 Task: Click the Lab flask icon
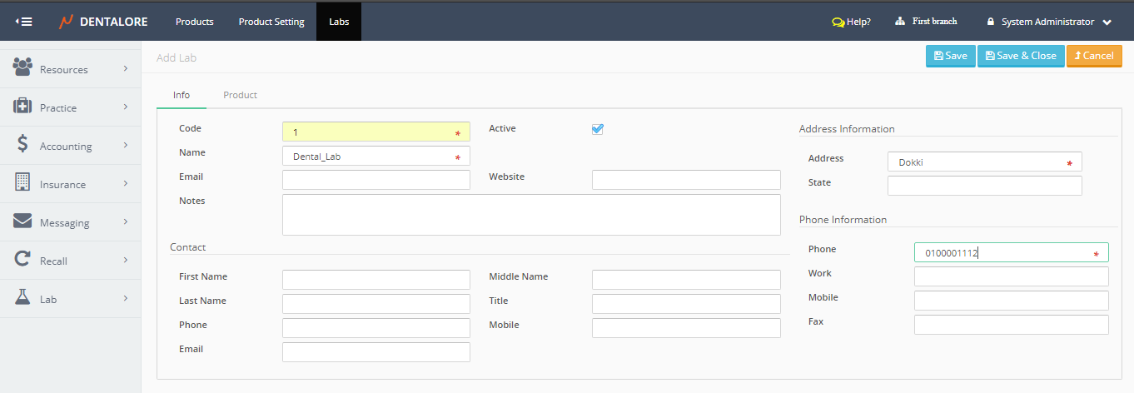pos(22,298)
